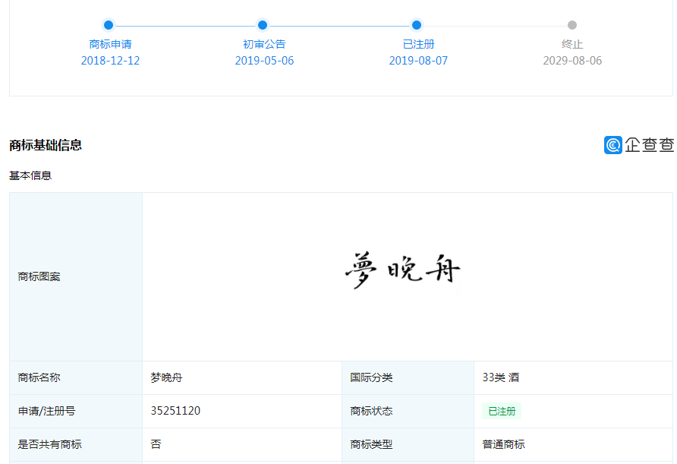Select the 终止 stage label
The height and width of the screenshot is (464, 677).
click(x=572, y=44)
